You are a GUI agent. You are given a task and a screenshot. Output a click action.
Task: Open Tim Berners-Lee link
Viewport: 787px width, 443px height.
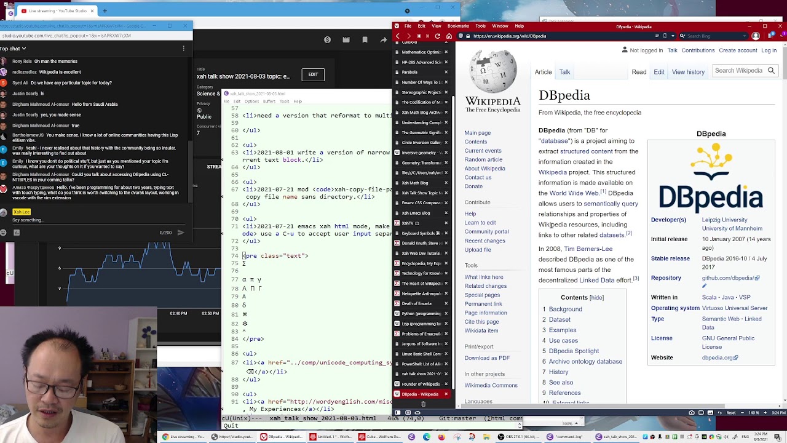(x=588, y=249)
